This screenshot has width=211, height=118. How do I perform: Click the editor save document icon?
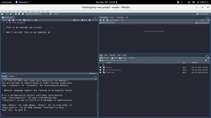coord(13,20)
